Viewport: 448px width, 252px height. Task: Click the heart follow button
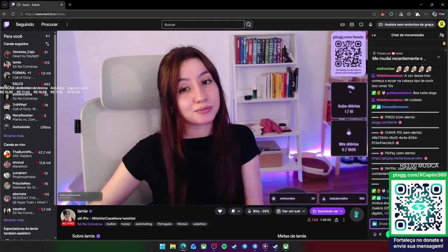point(220,211)
